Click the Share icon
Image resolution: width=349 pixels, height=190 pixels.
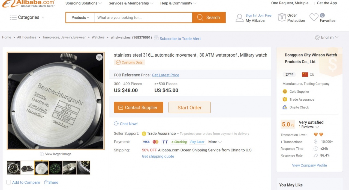46,182
